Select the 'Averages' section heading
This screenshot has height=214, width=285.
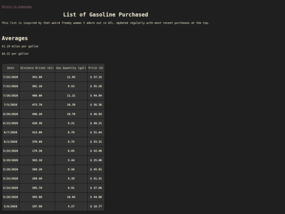(15, 38)
